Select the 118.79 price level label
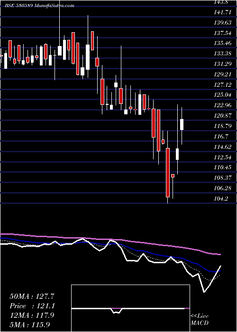 (x=223, y=126)
